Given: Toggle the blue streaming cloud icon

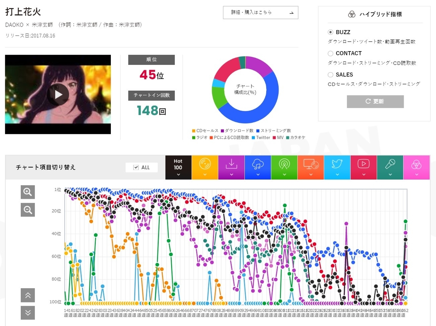Looking at the screenshot, I should (x=258, y=168).
